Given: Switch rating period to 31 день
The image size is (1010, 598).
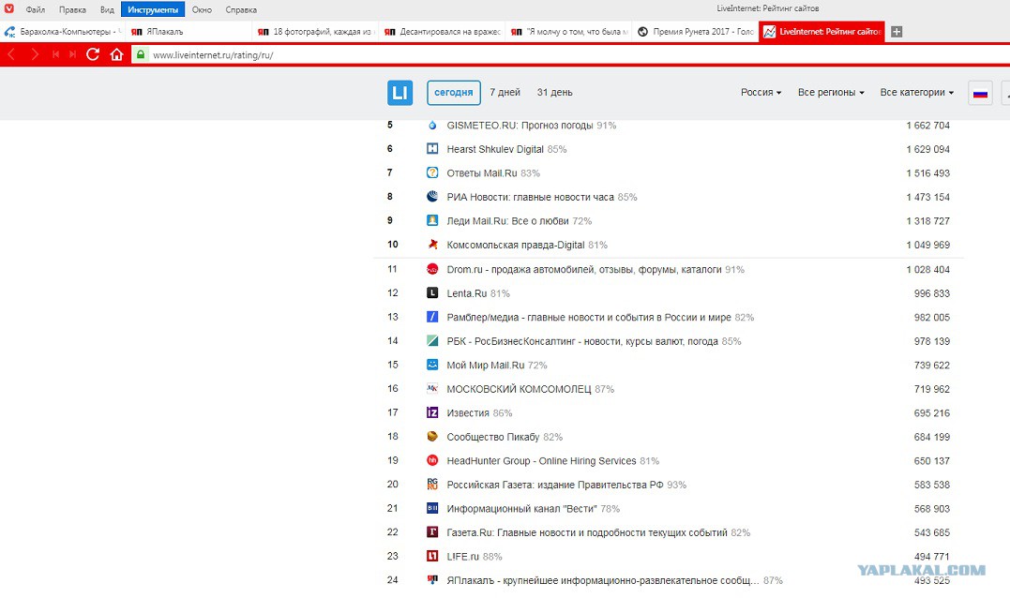Looking at the screenshot, I should 554,93.
